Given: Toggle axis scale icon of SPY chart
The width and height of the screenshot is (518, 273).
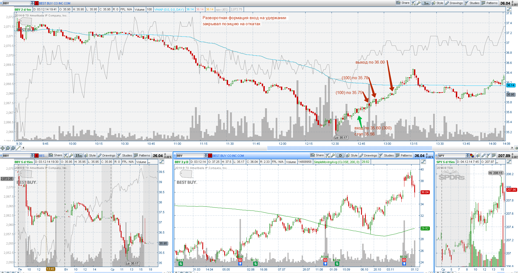Looking at the screenshot, I should (509, 162).
